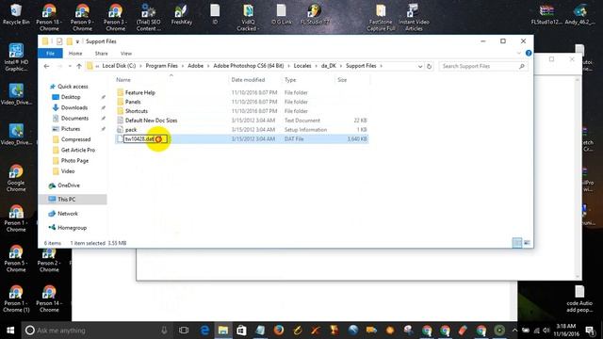The image size is (603, 339).
Task: Click Local Disk (C:) in address path
Action: click(119, 66)
